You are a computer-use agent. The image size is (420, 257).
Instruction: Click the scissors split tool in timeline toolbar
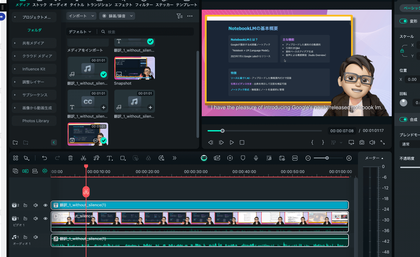(83, 158)
